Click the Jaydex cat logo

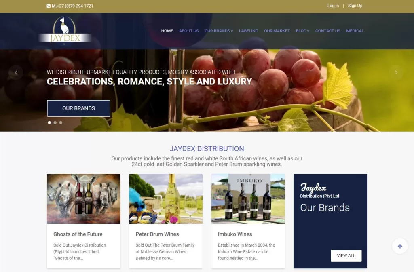65,30
